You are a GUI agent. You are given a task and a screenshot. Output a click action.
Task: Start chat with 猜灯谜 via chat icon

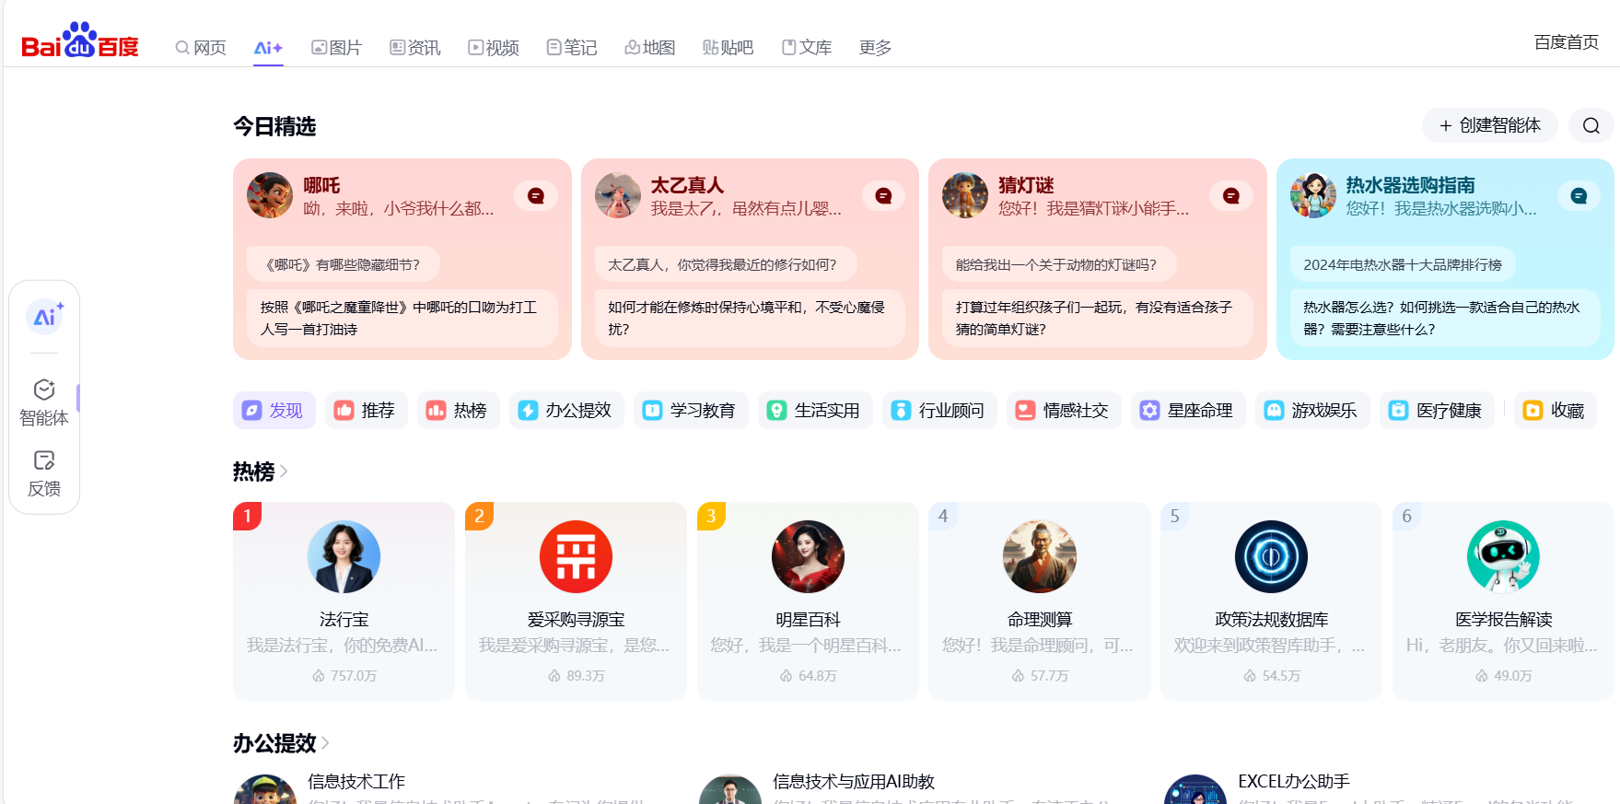tap(1231, 195)
